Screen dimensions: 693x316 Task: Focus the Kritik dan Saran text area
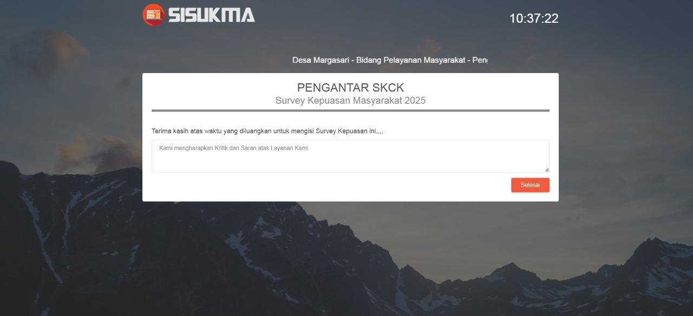point(350,160)
